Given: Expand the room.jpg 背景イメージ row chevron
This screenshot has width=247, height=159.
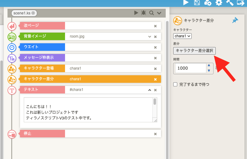Looking at the screenshot, I should [149, 37].
